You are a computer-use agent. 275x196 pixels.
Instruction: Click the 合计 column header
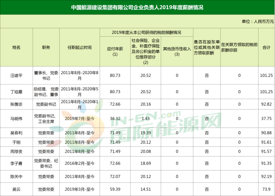click(x=266, y=47)
